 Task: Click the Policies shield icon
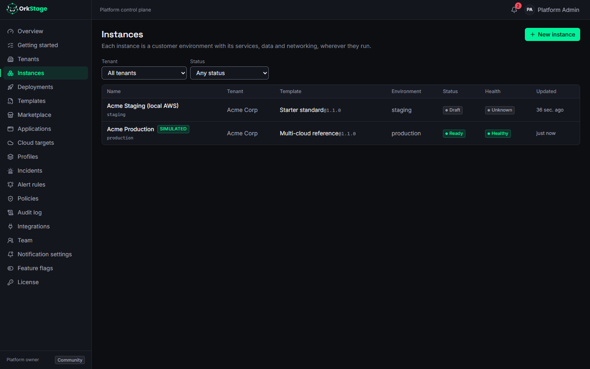[11, 198]
